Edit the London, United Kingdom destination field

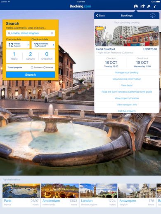pos(31,33)
